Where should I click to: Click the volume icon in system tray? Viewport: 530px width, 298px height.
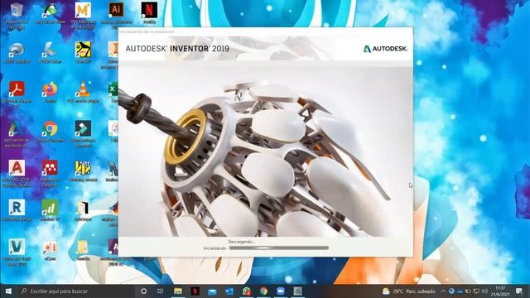[x=484, y=291]
